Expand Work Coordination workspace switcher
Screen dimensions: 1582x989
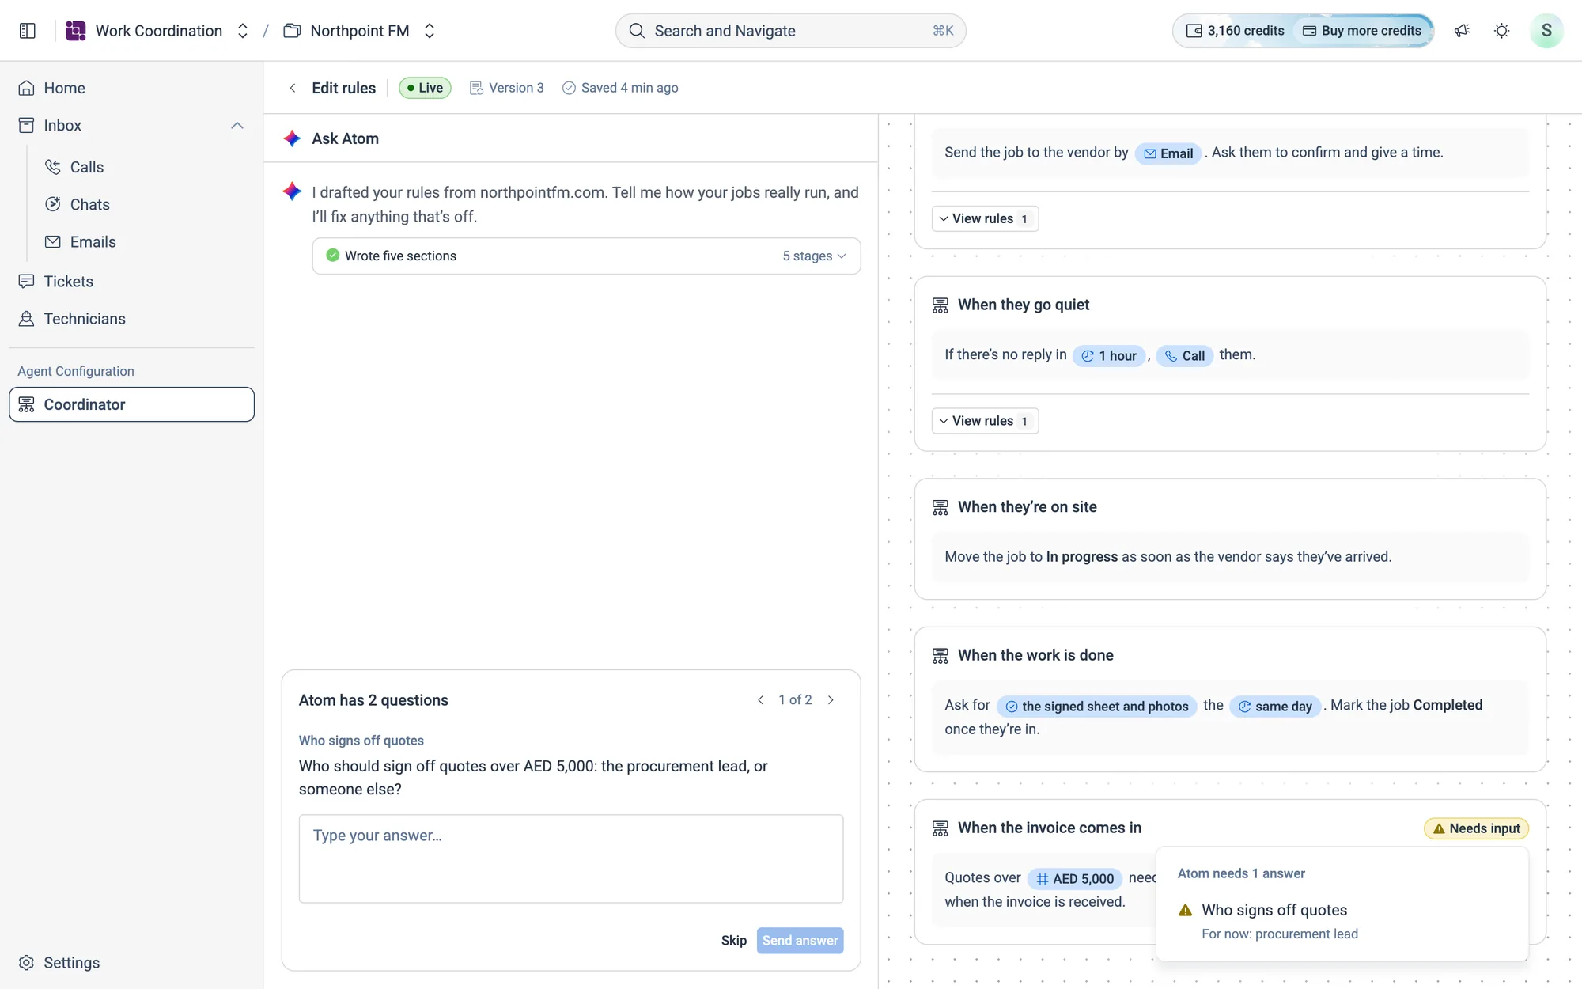coord(243,31)
